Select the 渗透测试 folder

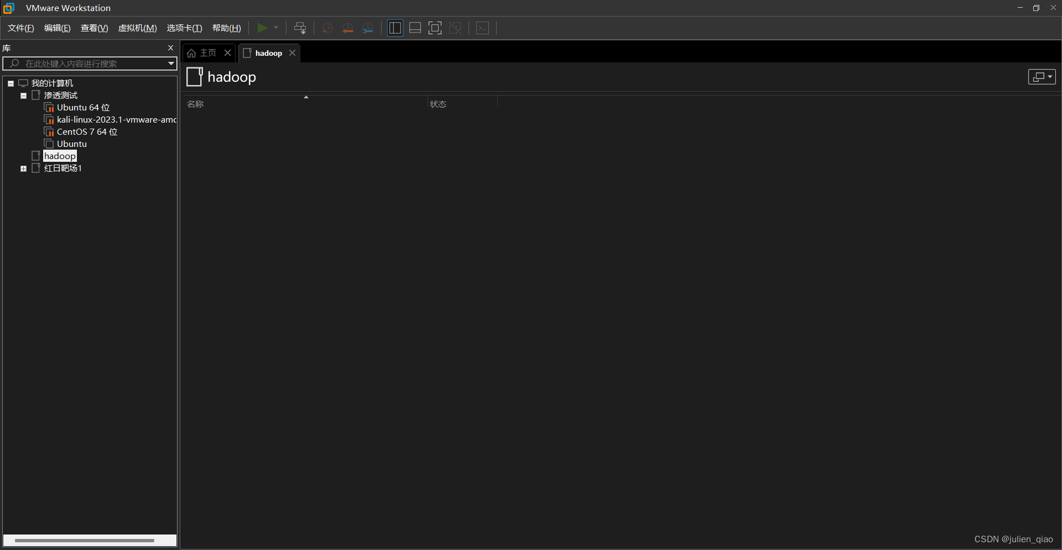[61, 96]
